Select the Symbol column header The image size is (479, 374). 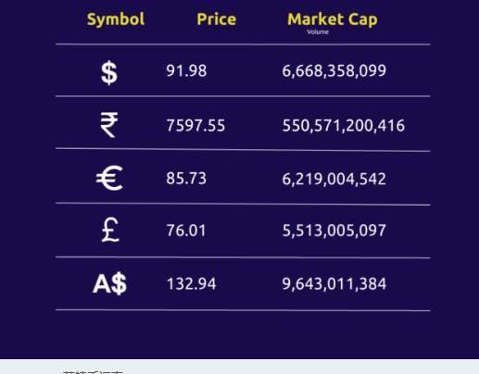pos(116,19)
